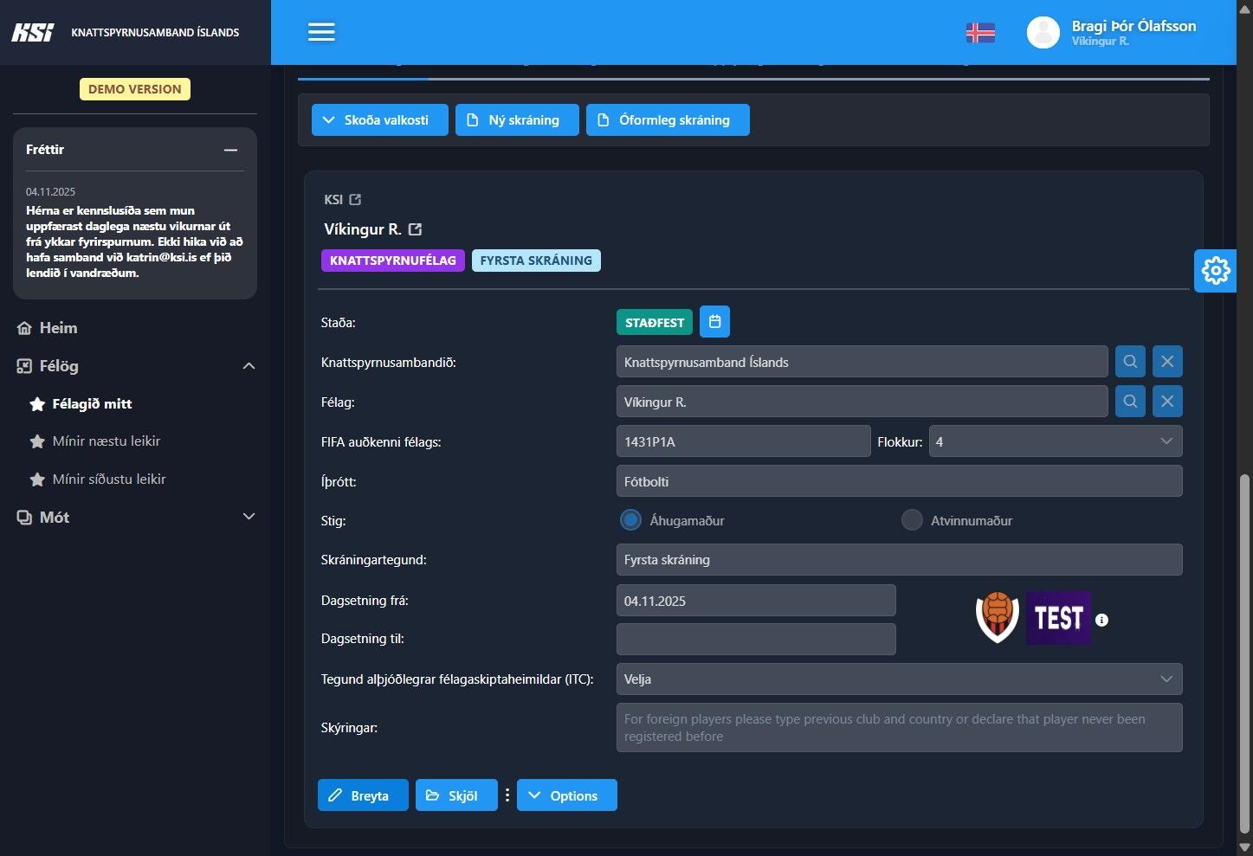Click the Félag Víkingur R. input field

(x=862, y=402)
